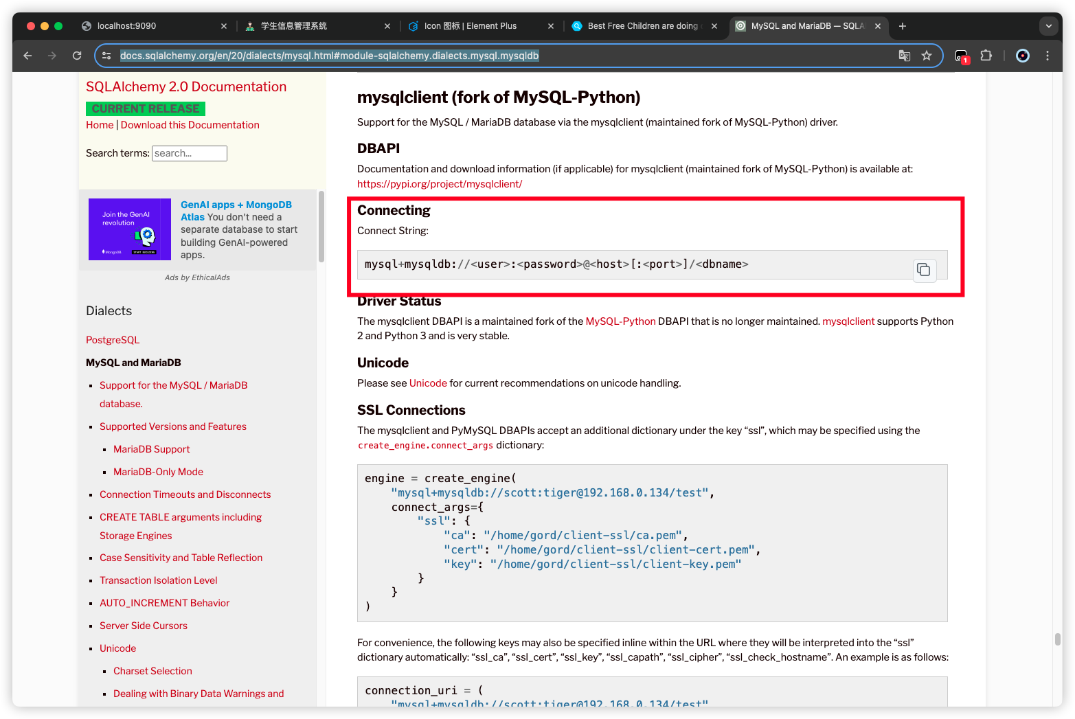Screen dimensions: 1075x719
Task: Click the CURRENT RELEASE badge
Action: (146, 109)
